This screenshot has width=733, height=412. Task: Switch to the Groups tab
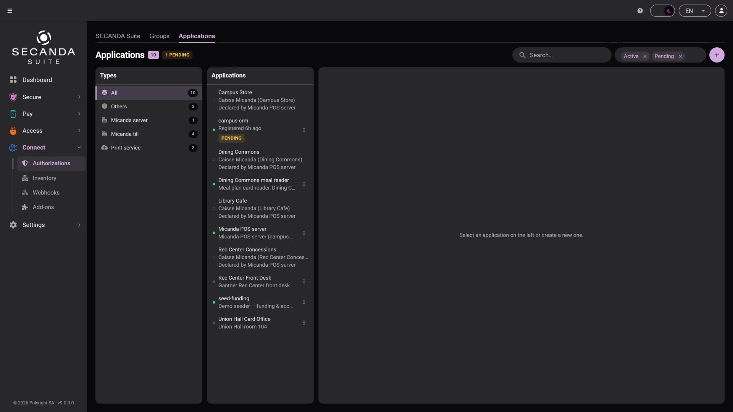click(x=159, y=36)
